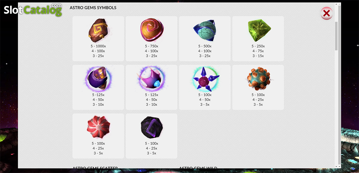The width and height of the screenshot is (359, 173).
Task: Click the scrollbar down arrow
Action: (x=336, y=166)
